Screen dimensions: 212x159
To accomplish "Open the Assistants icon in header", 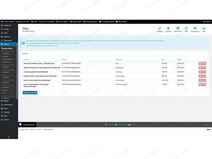I will [x=168, y=28].
